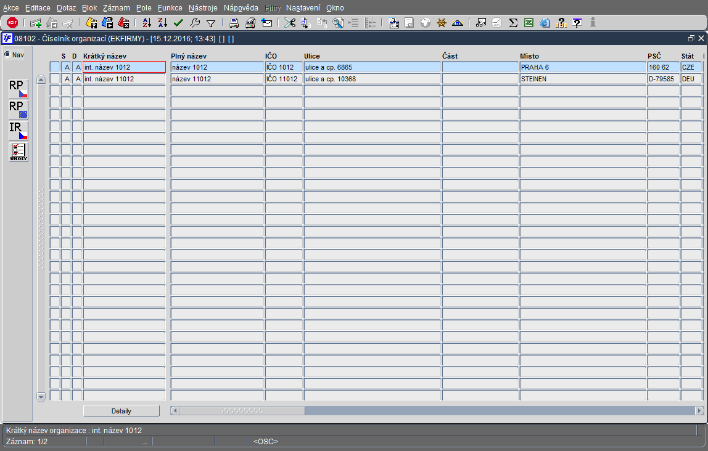Click the Internet Explorer browser icon

pyautogui.click(x=545, y=23)
